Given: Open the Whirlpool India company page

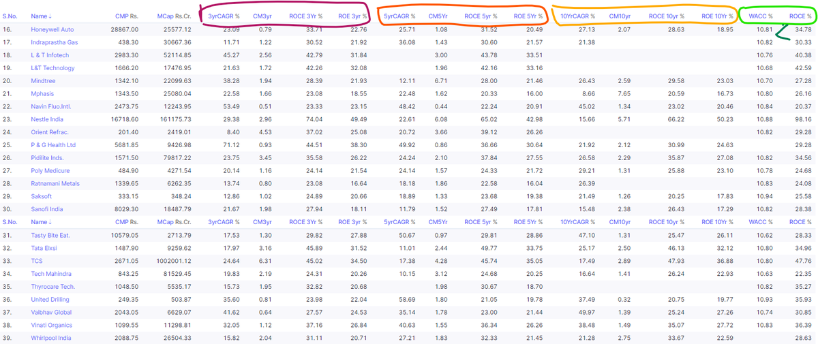Looking at the screenshot, I should [51, 339].
